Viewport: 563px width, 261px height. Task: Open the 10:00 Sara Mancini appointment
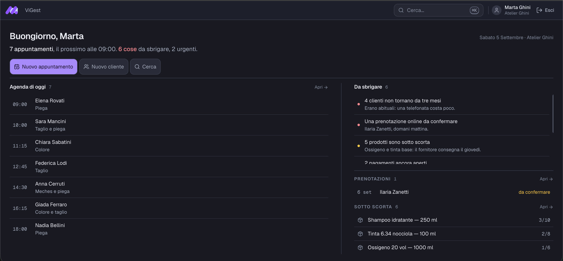click(169, 125)
